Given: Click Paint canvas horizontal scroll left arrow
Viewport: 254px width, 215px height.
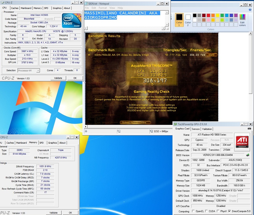Looking at the screenshot, I should point(86,127).
